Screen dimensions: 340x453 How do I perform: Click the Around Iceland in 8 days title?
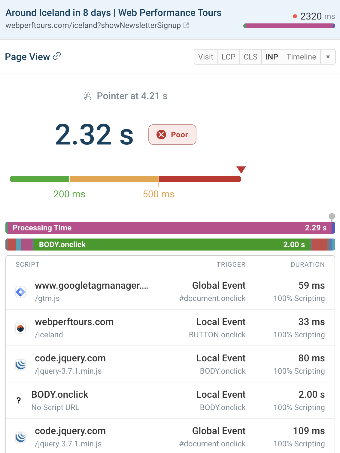114,13
